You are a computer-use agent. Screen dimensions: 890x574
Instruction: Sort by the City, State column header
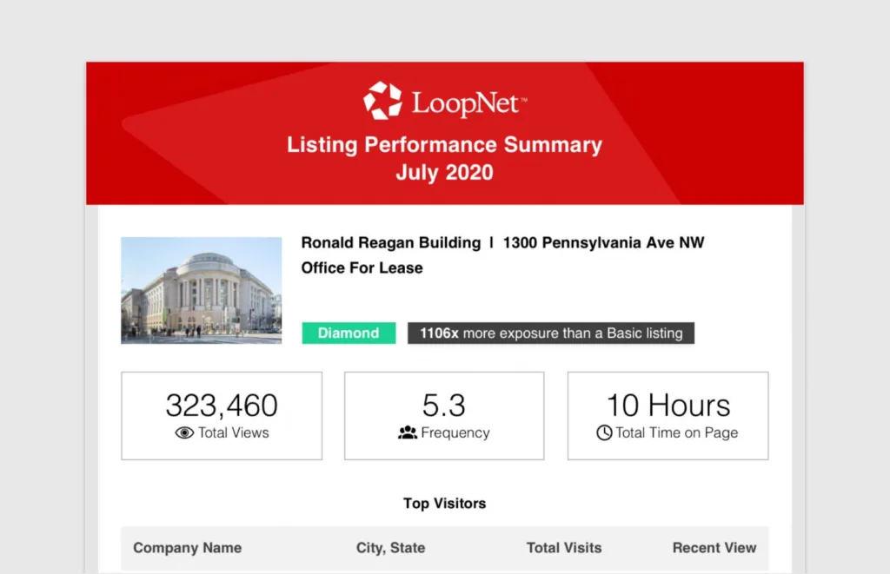pyautogui.click(x=389, y=548)
